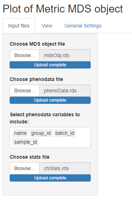Select the sample_id variable tag
This screenshot has width=132, height=204.
26,142
